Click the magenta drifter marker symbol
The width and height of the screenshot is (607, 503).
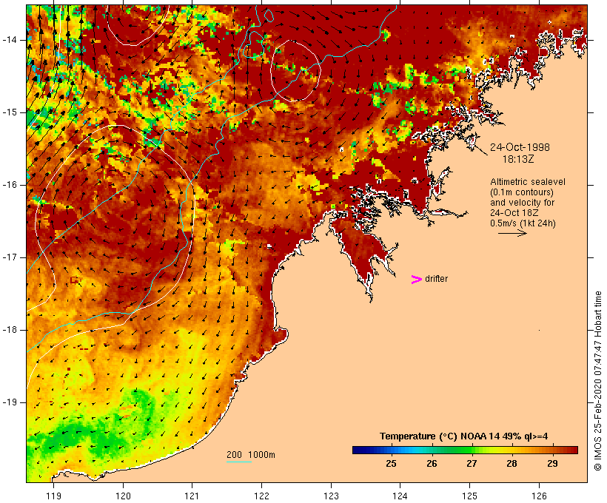[x=417, y=280]
